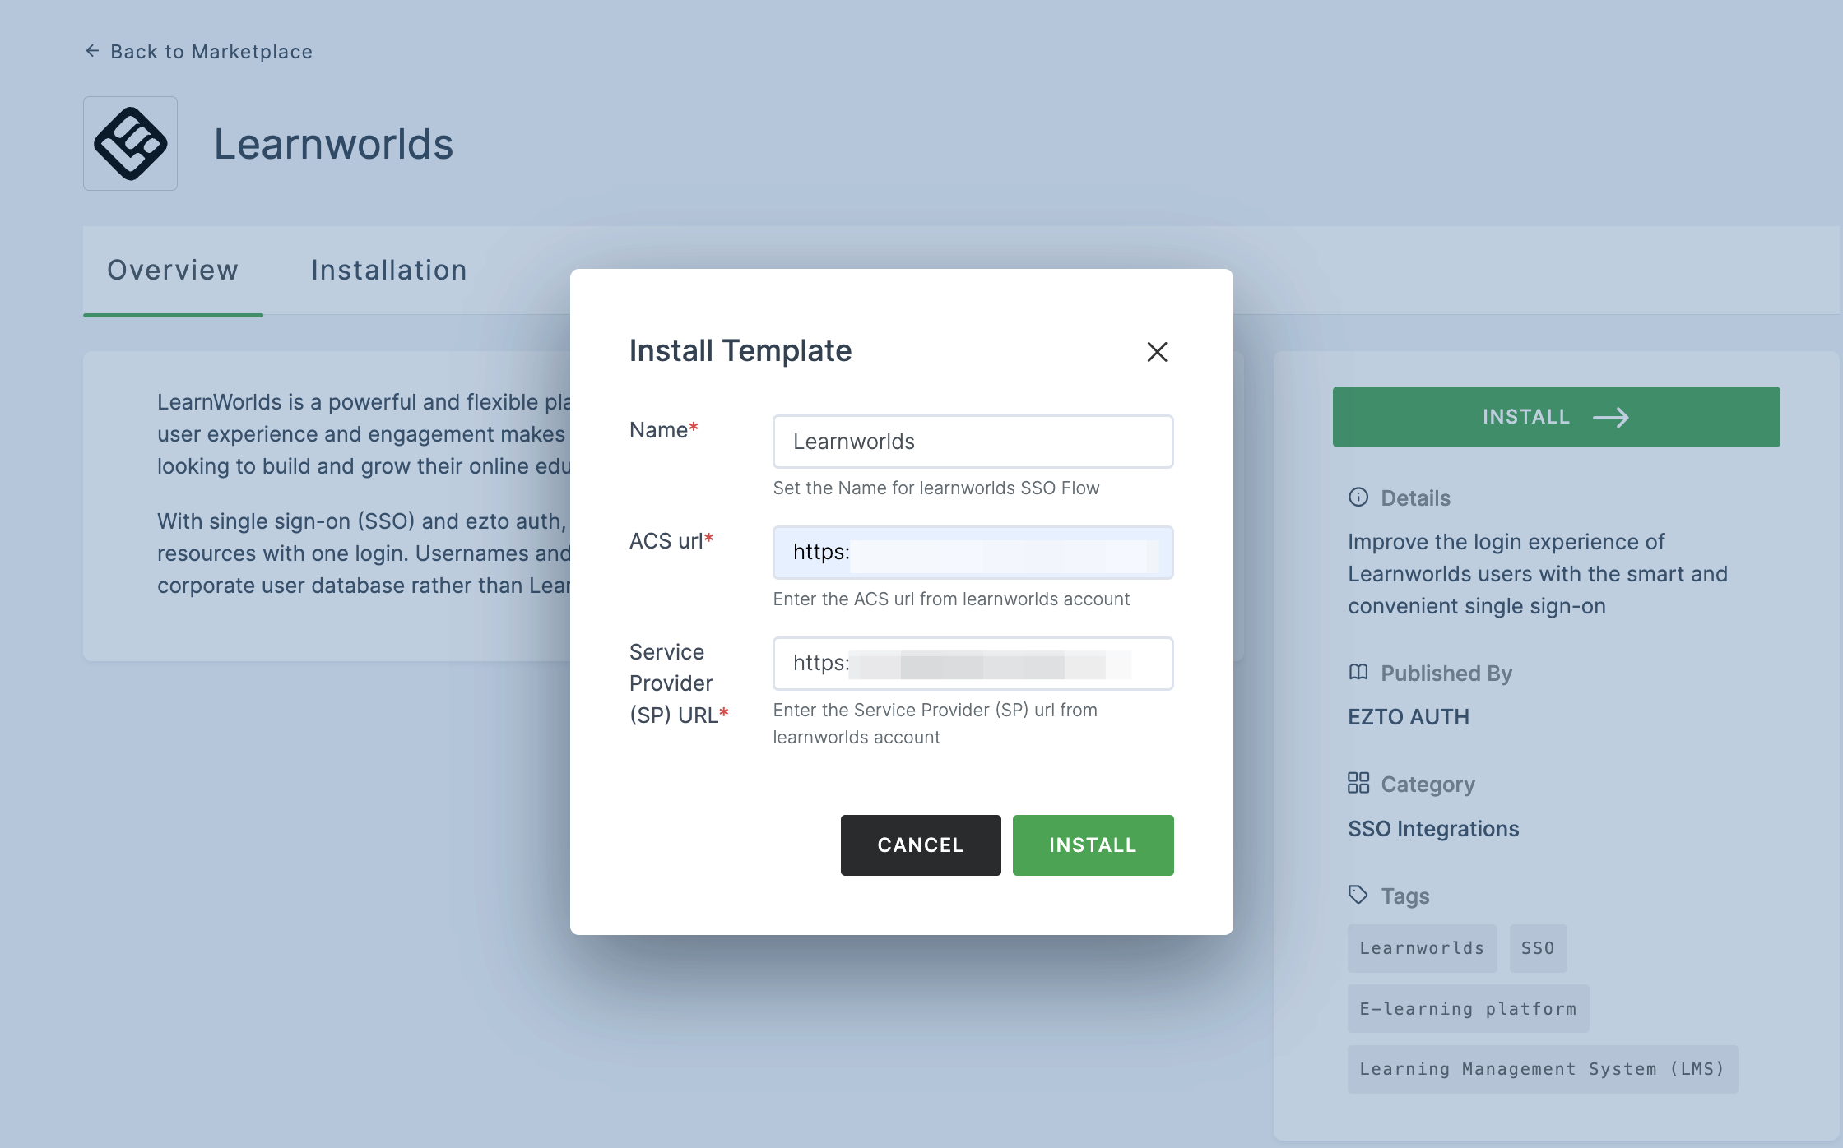Click the modal close X icon
This screenshot has width=1843, height=1148.
[x=1155, y=350]
